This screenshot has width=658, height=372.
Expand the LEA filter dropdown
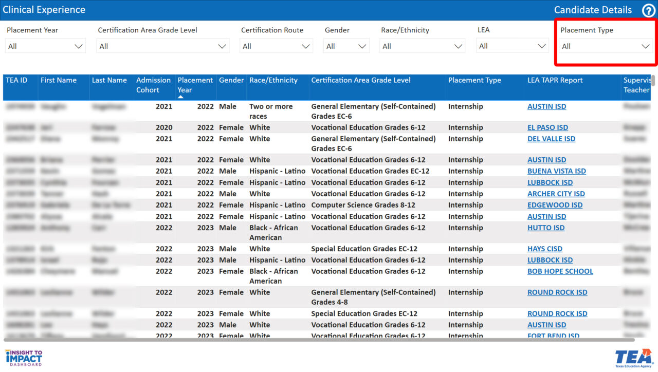tap(512, 46)
